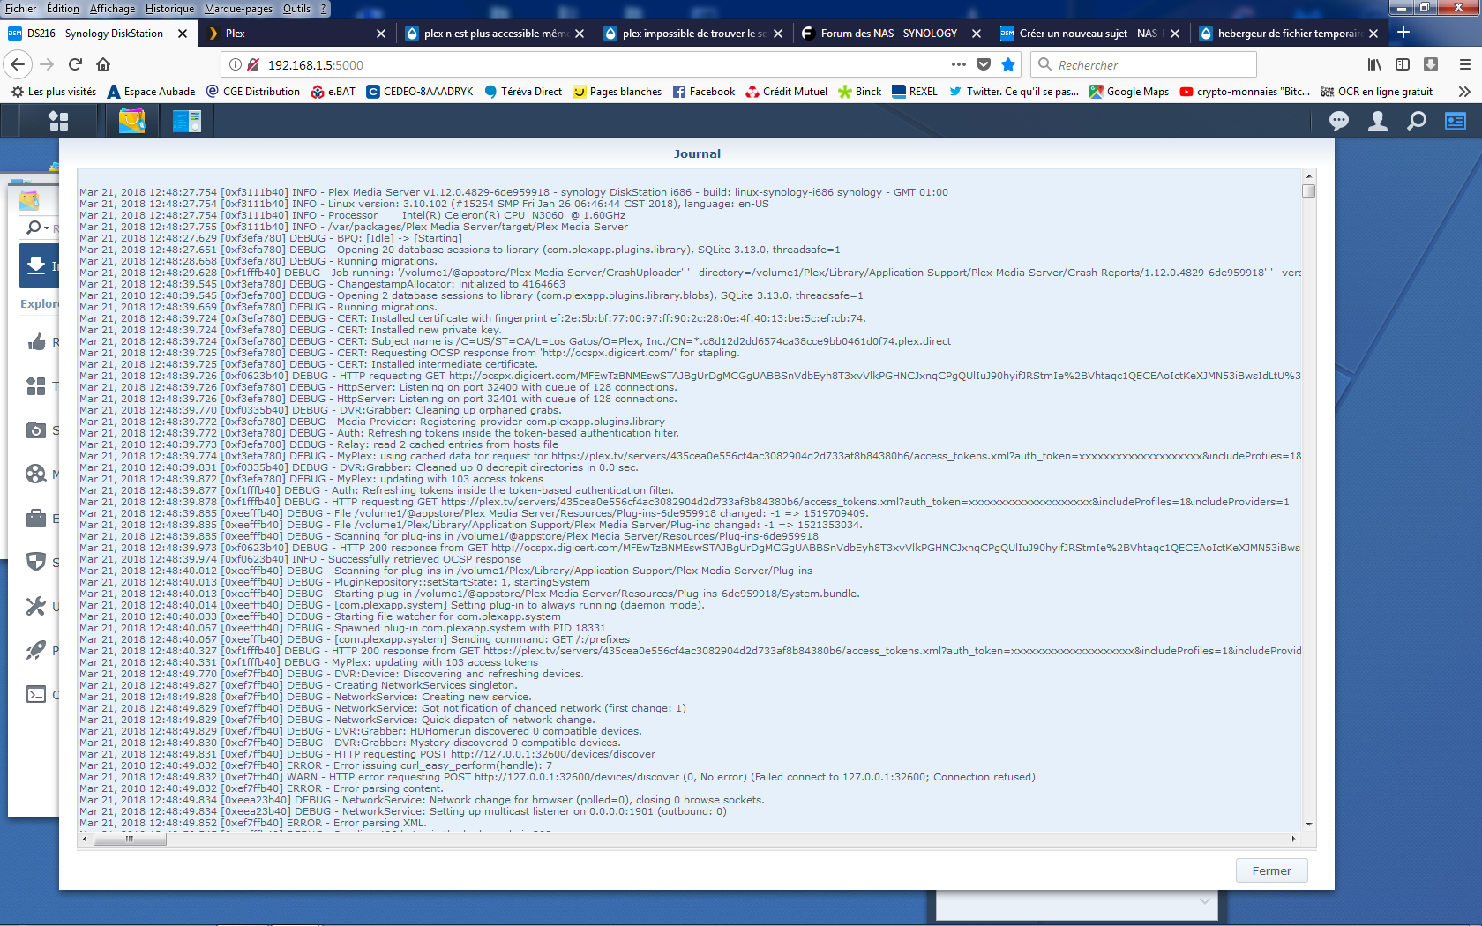Open Fichier menu
This screenshot has height=926, width=1482.
click(21, 8)
